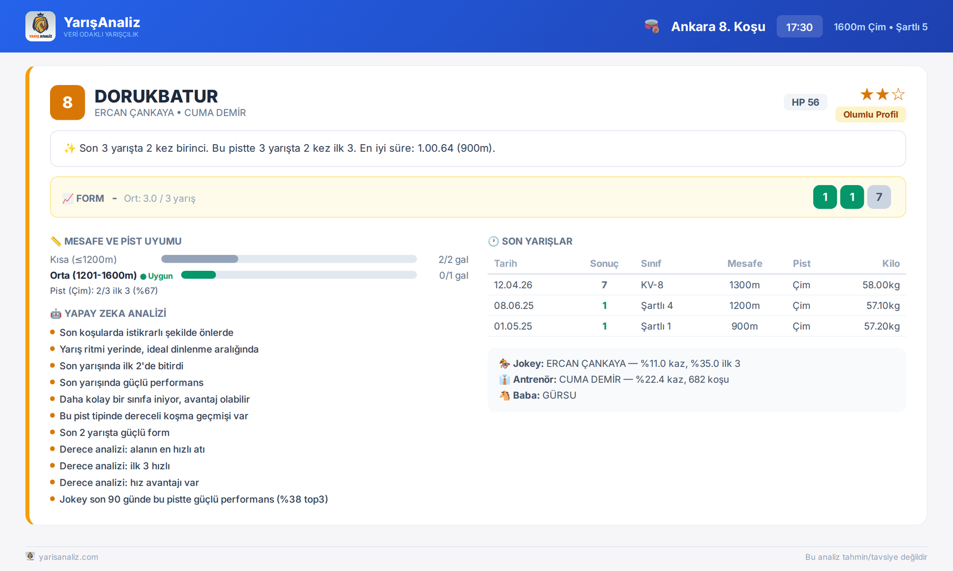The height and width of the screenshot is (571, 953).
Task: Click the Sonuç column header
Action: coord(604,263)
